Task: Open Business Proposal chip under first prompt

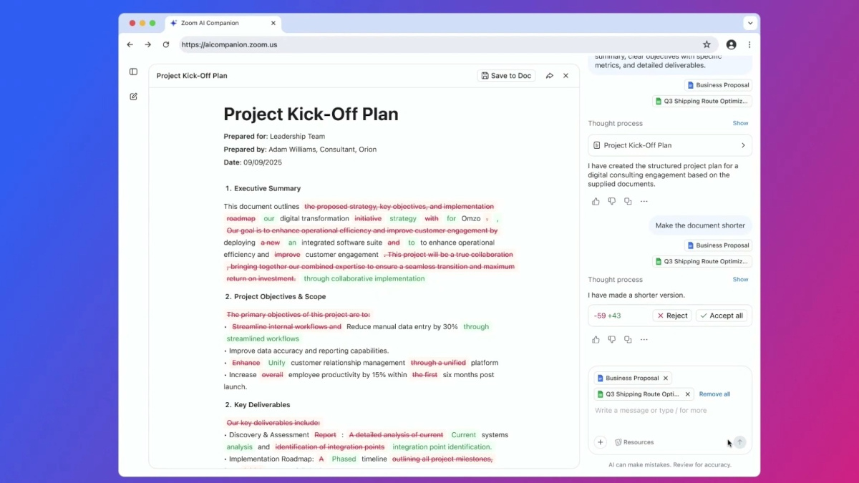Action: (718, 85)
